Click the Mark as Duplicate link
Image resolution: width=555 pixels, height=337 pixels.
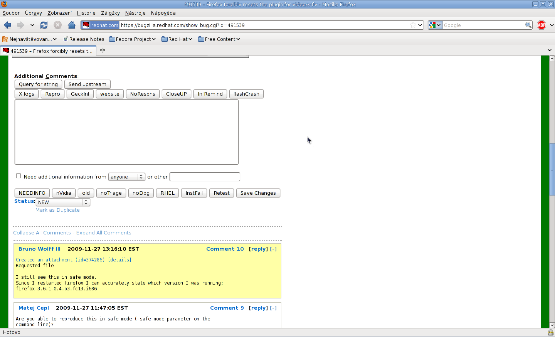[57, 210]
